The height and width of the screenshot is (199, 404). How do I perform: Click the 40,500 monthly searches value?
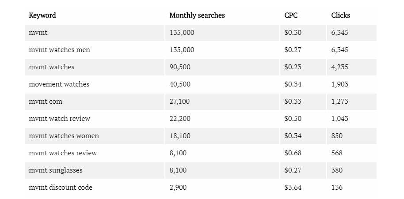point(180,84)
